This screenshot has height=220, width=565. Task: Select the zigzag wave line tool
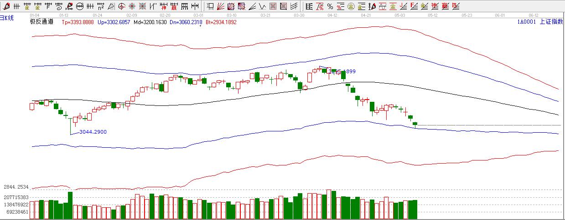click(x=263, y=6)
